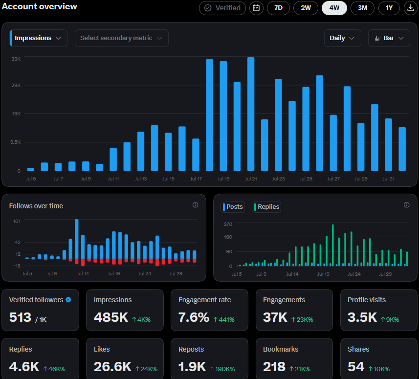This screenshot has height=379, width=419.
Task: Open the Profile visits 3.5K card
Action: tap(378, 310)
